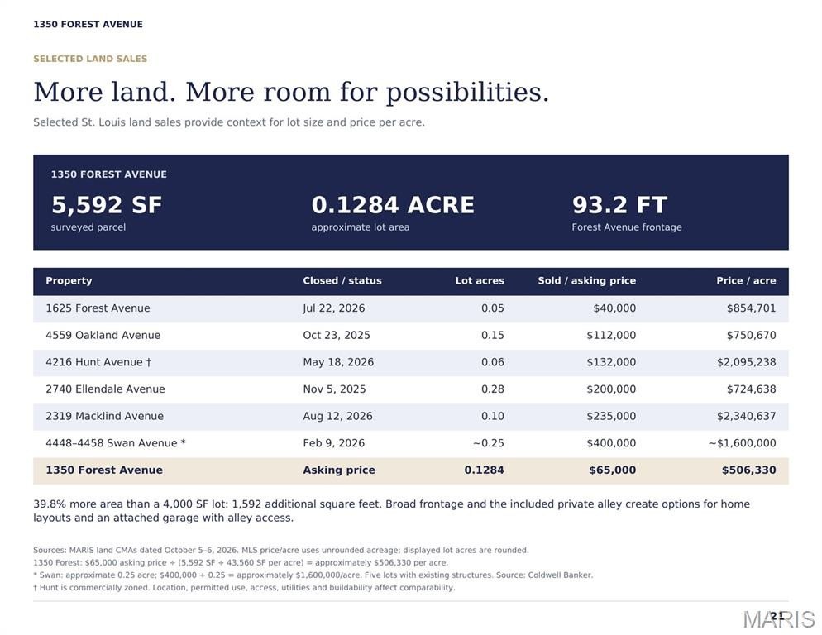Image resolution: width=822 pixels, height=635 pixels.
Task: Click the Lot acres column header
Action: pos(480,280)
